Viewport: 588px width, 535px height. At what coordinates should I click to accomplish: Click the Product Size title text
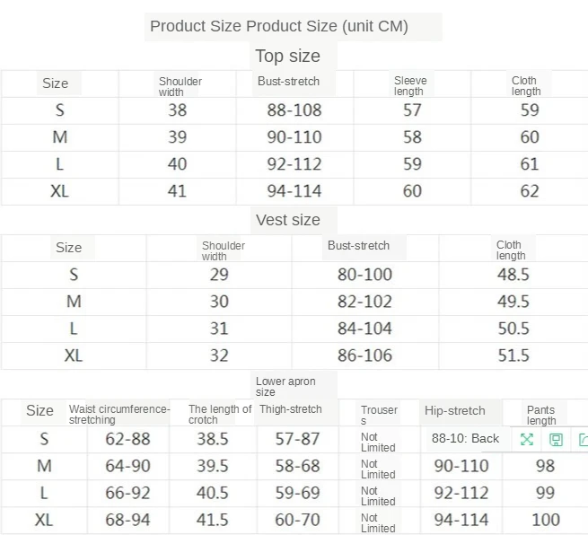tap(279, 26)
